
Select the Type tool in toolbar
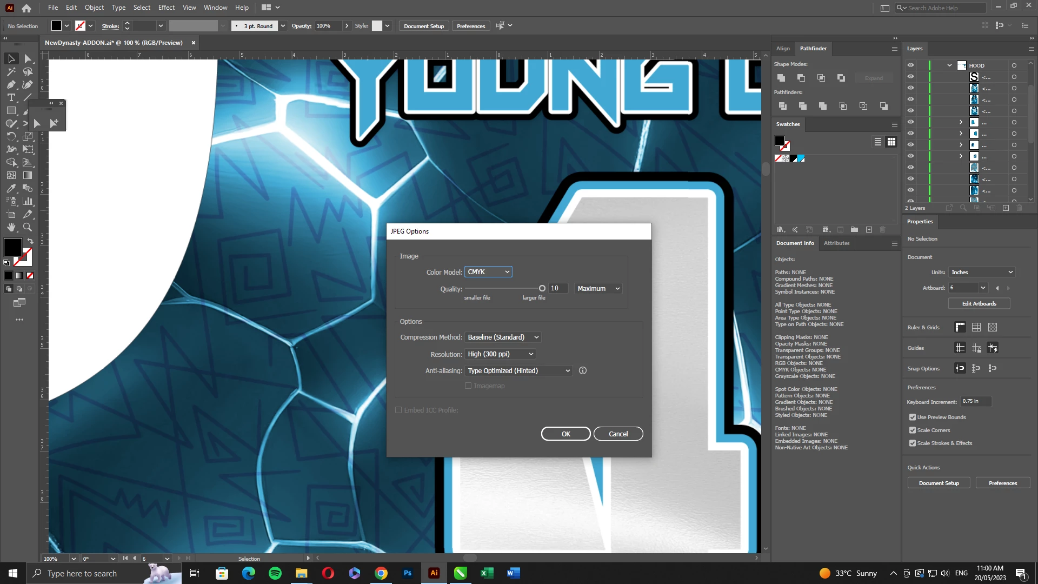click(x=11, y=97)
